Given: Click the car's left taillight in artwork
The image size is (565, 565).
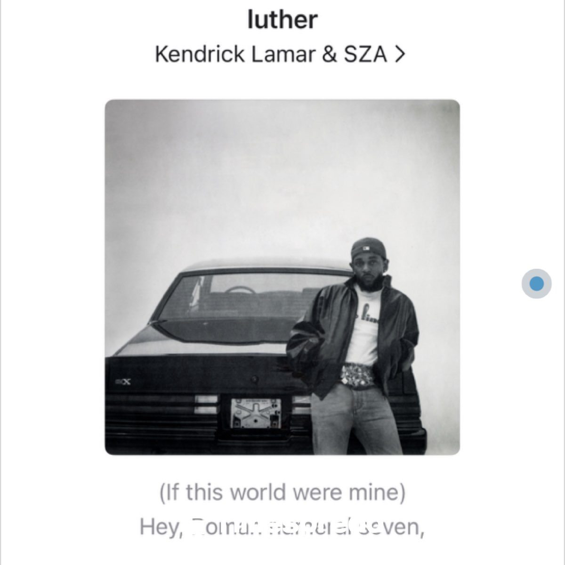Looking at the screenshot, I should [x=206, y=404].
